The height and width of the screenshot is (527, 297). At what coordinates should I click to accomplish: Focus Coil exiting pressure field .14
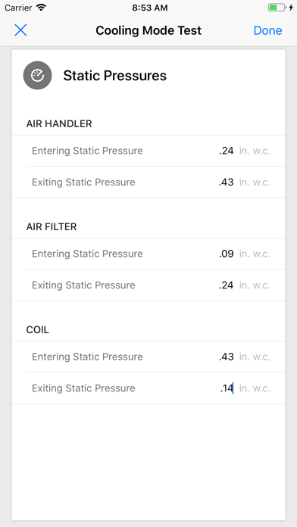(227, 388)
